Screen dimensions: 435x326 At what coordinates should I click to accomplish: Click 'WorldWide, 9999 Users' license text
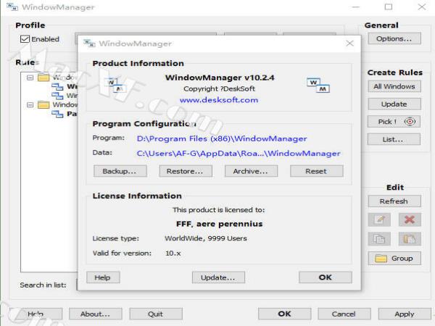[206, 238]
